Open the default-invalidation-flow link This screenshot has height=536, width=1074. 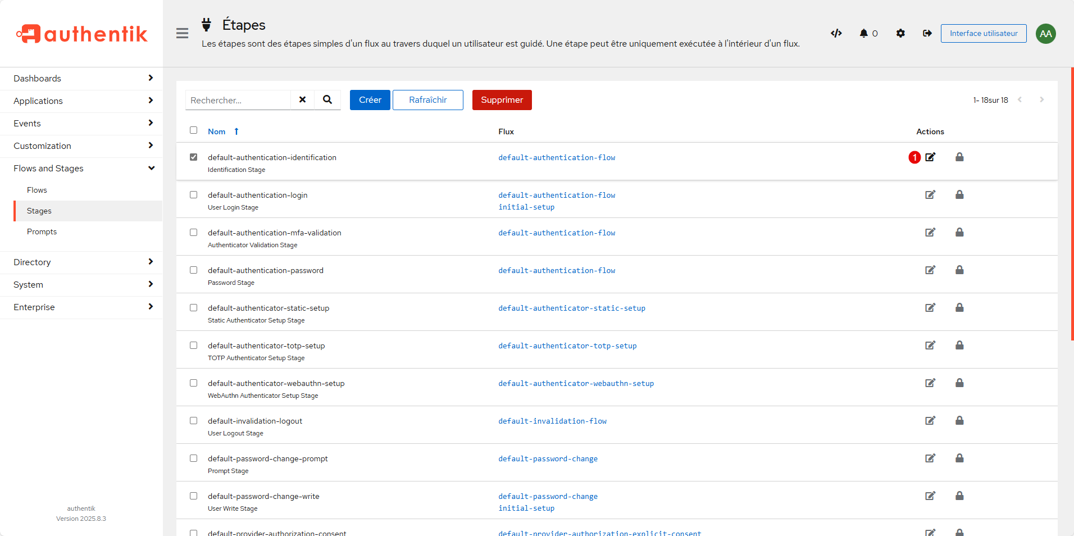(x=552, y=421)
